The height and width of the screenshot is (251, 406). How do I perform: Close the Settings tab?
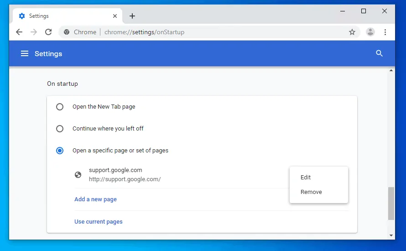click(x=115, y=16)
